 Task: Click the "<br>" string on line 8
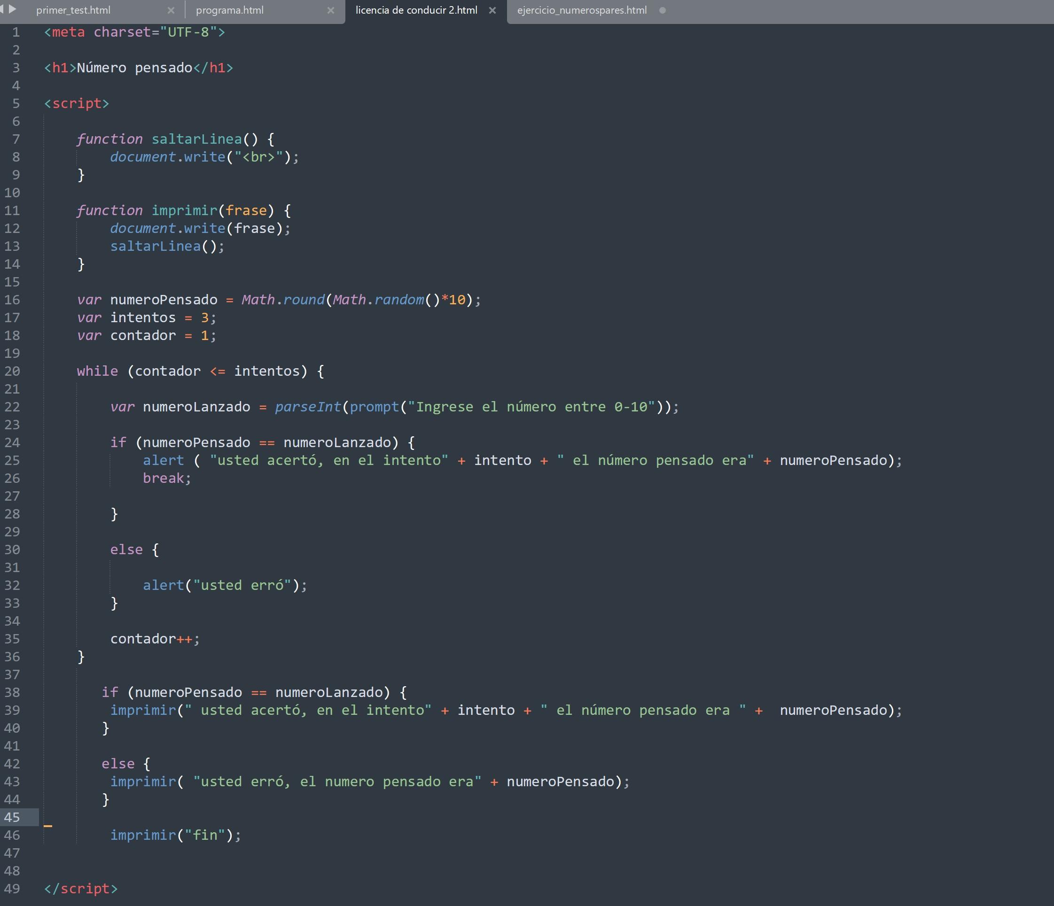pos(258,156)
